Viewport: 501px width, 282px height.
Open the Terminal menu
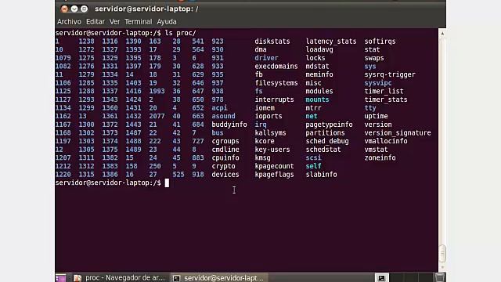click(138, 22)
